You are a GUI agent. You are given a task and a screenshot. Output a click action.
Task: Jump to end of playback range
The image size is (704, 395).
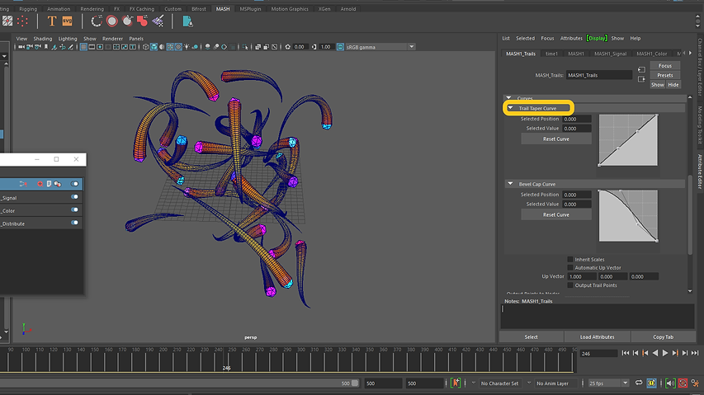(695, 353)
